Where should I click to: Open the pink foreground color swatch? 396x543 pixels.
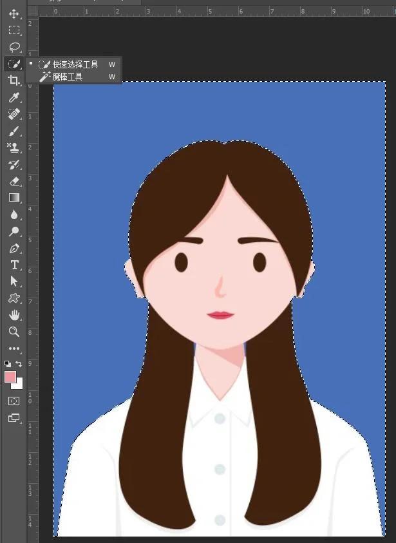[x=10, y=377]
